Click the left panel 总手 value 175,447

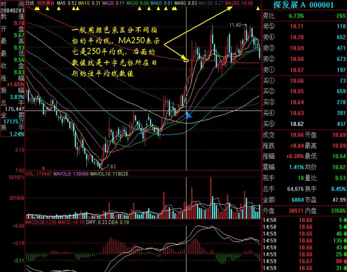(14, 109)
